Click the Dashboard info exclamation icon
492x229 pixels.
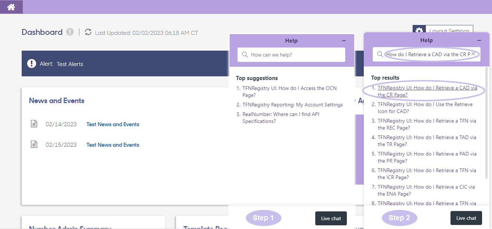pos(70,32)
